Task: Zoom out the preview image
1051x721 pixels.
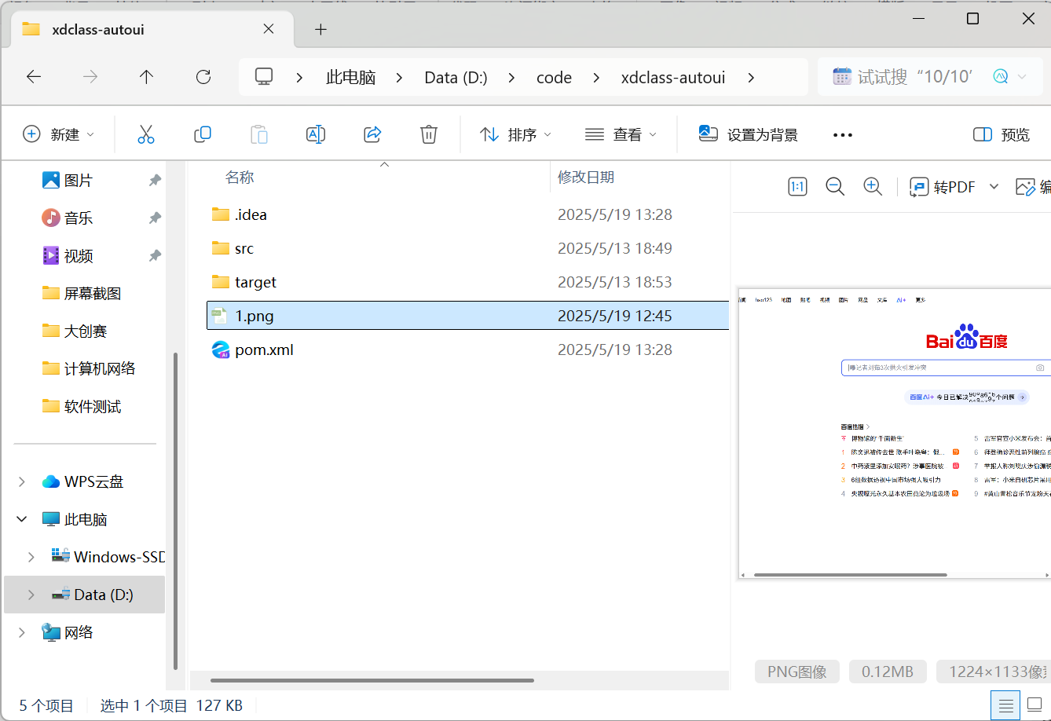Action: coord(835,187)
